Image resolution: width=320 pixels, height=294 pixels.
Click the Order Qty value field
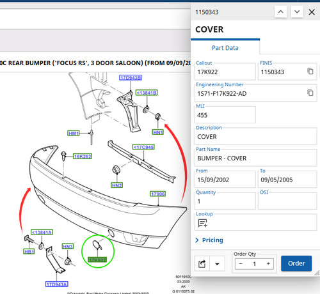click(x=254, y=264)
